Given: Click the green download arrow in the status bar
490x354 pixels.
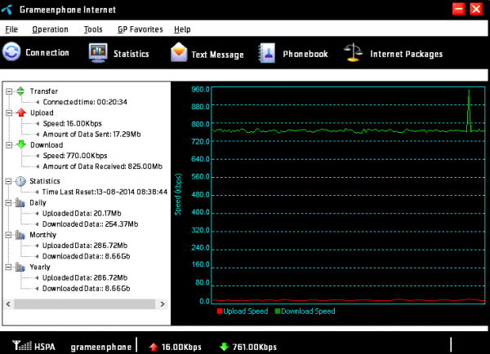Looking at the screenshot, I should click(x=224, y=347).
